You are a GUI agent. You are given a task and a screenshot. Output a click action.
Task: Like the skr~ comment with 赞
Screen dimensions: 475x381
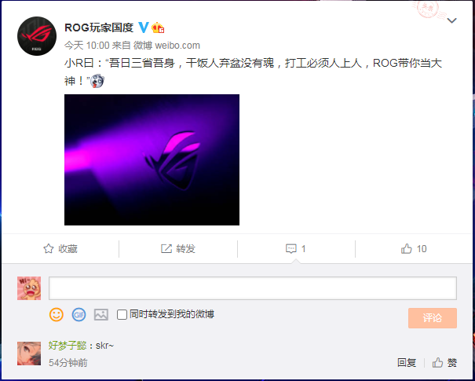pyautogui.click(x=444, y=362)
